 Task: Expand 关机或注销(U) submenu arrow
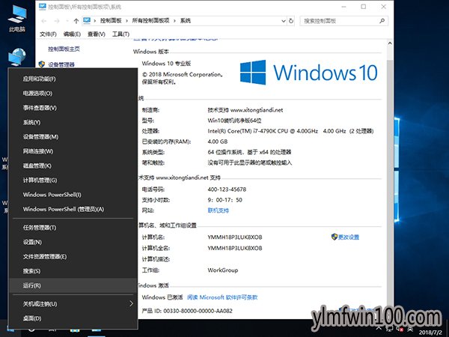click(131, 304)
